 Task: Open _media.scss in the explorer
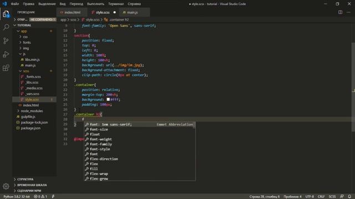click(34, 88)
